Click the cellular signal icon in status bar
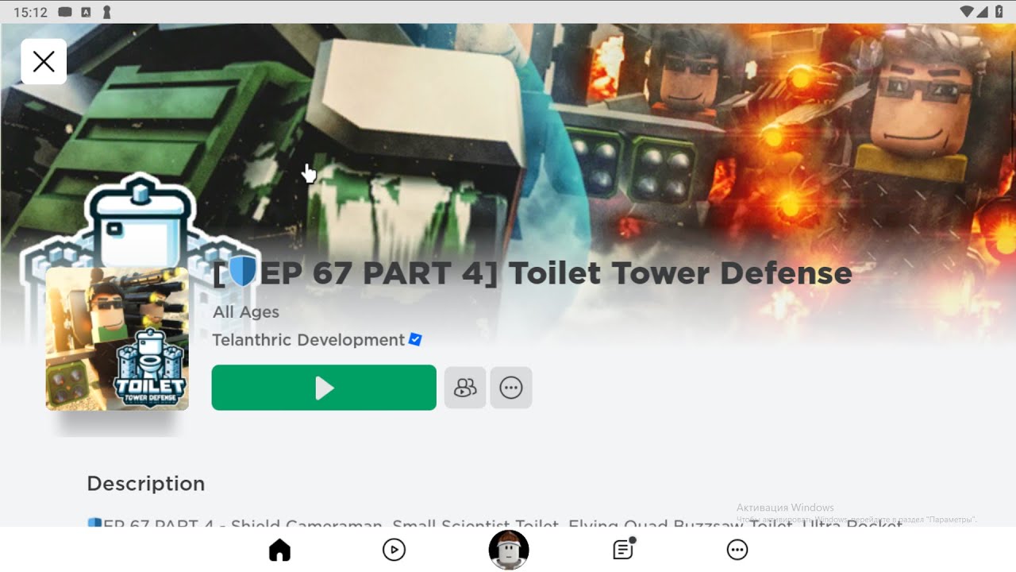 pos(983,12)
